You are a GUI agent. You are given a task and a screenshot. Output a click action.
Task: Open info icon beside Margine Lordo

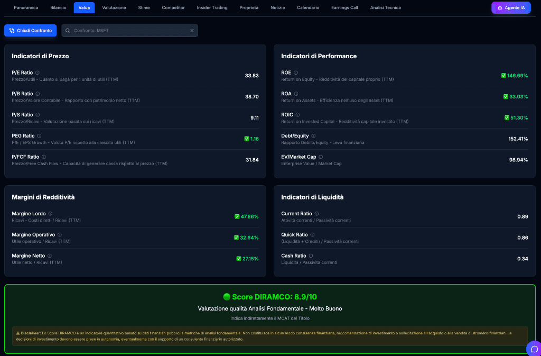point(50,213)
